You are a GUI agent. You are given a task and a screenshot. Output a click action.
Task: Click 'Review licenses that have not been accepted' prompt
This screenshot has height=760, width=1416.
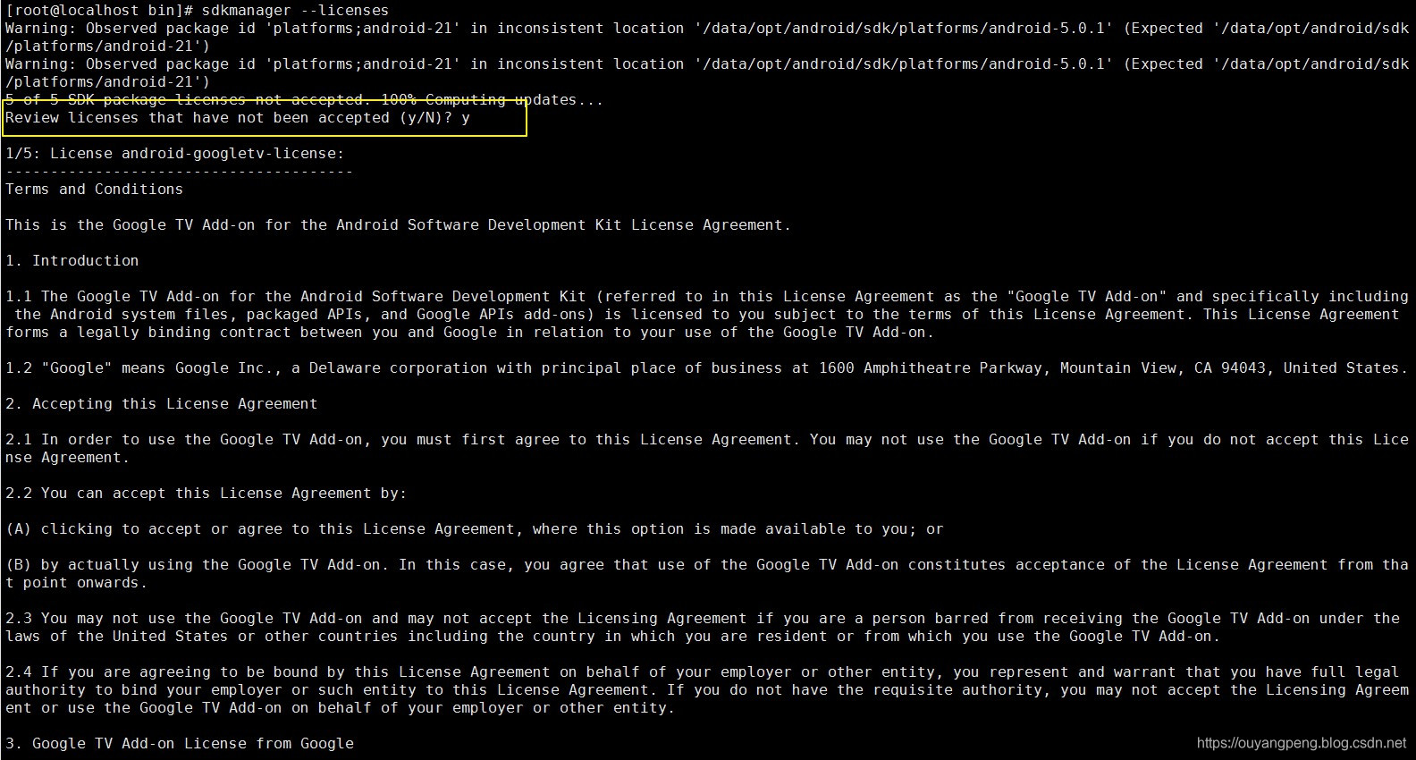point(238,118)
